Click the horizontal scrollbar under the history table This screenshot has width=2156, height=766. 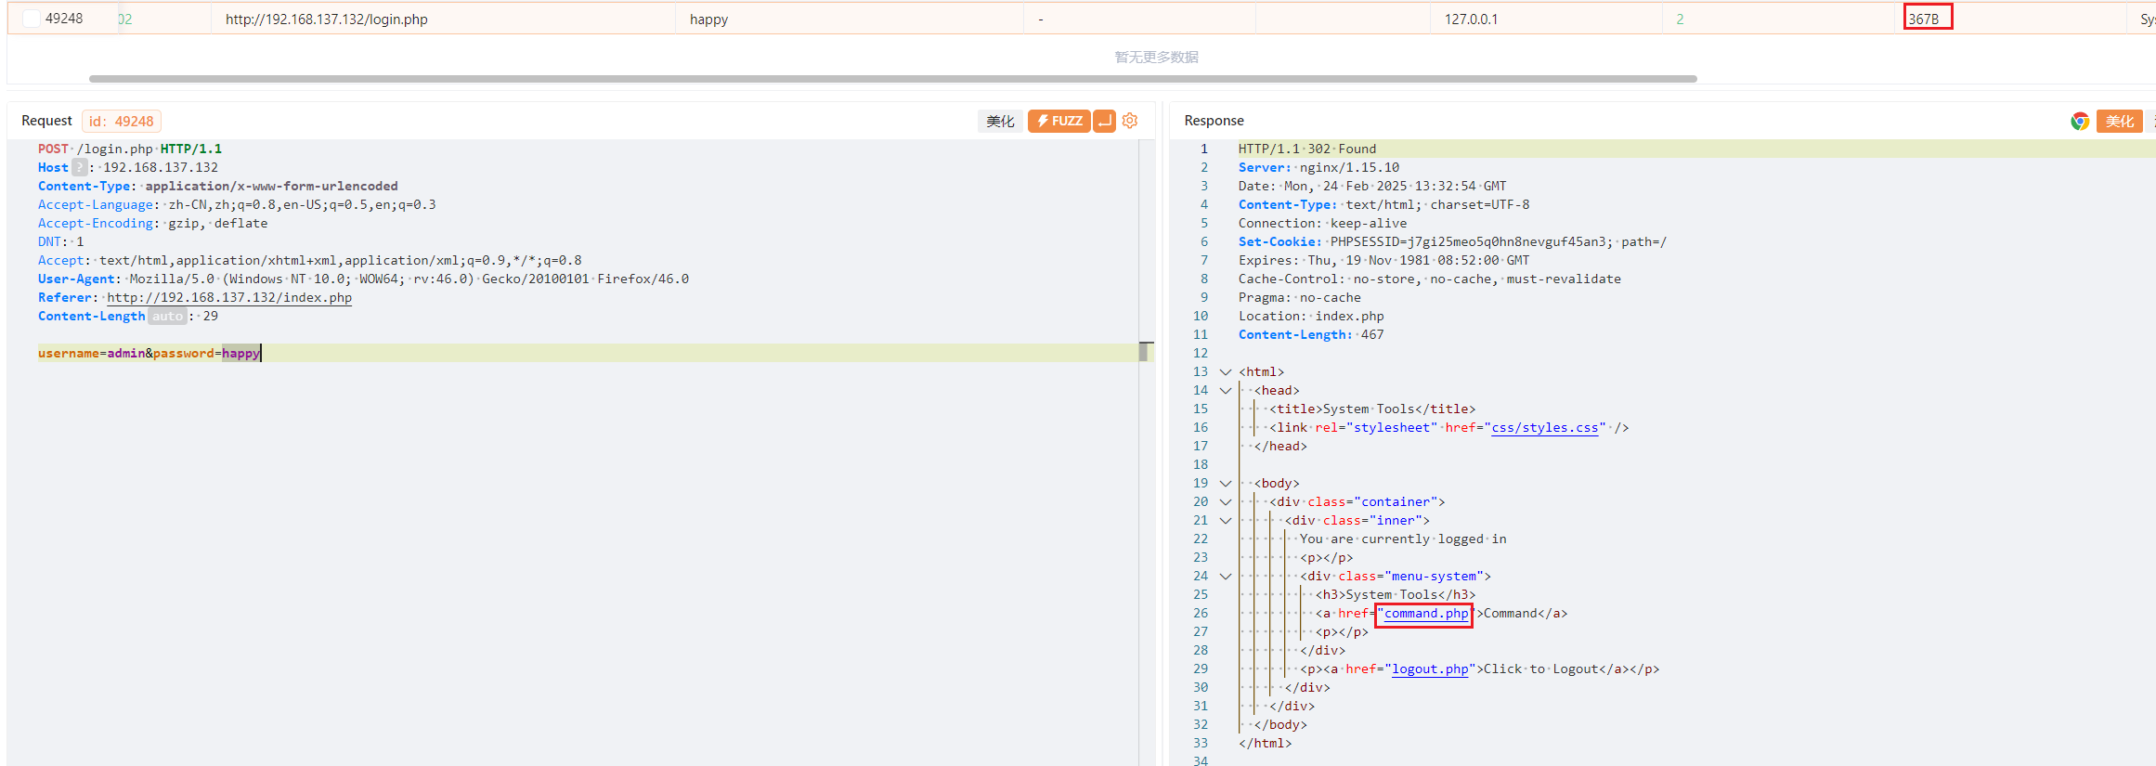pyautogui.click(x=891, y=79)
